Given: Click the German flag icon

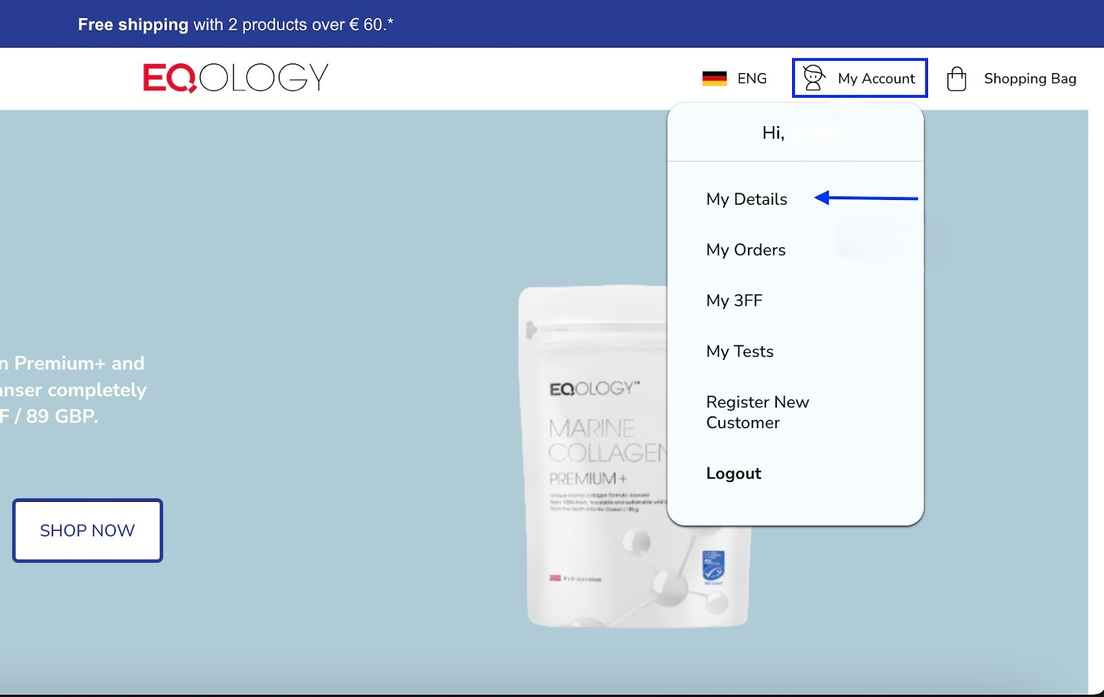Looking at the screenshot, I should click(714, 79).
